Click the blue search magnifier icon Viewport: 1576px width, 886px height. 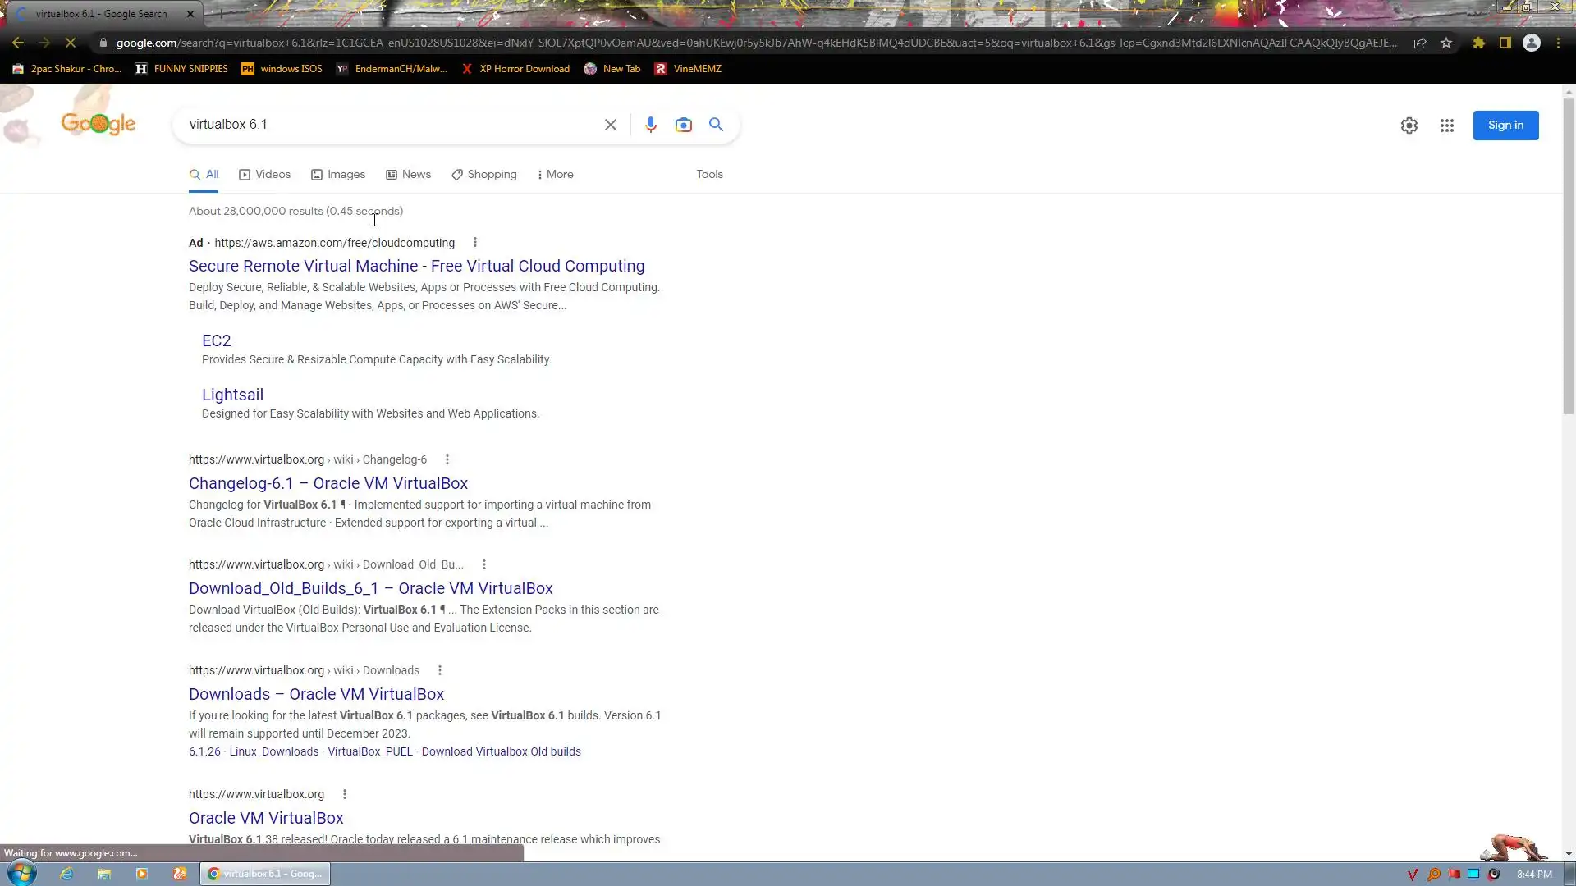click(716, 125)
